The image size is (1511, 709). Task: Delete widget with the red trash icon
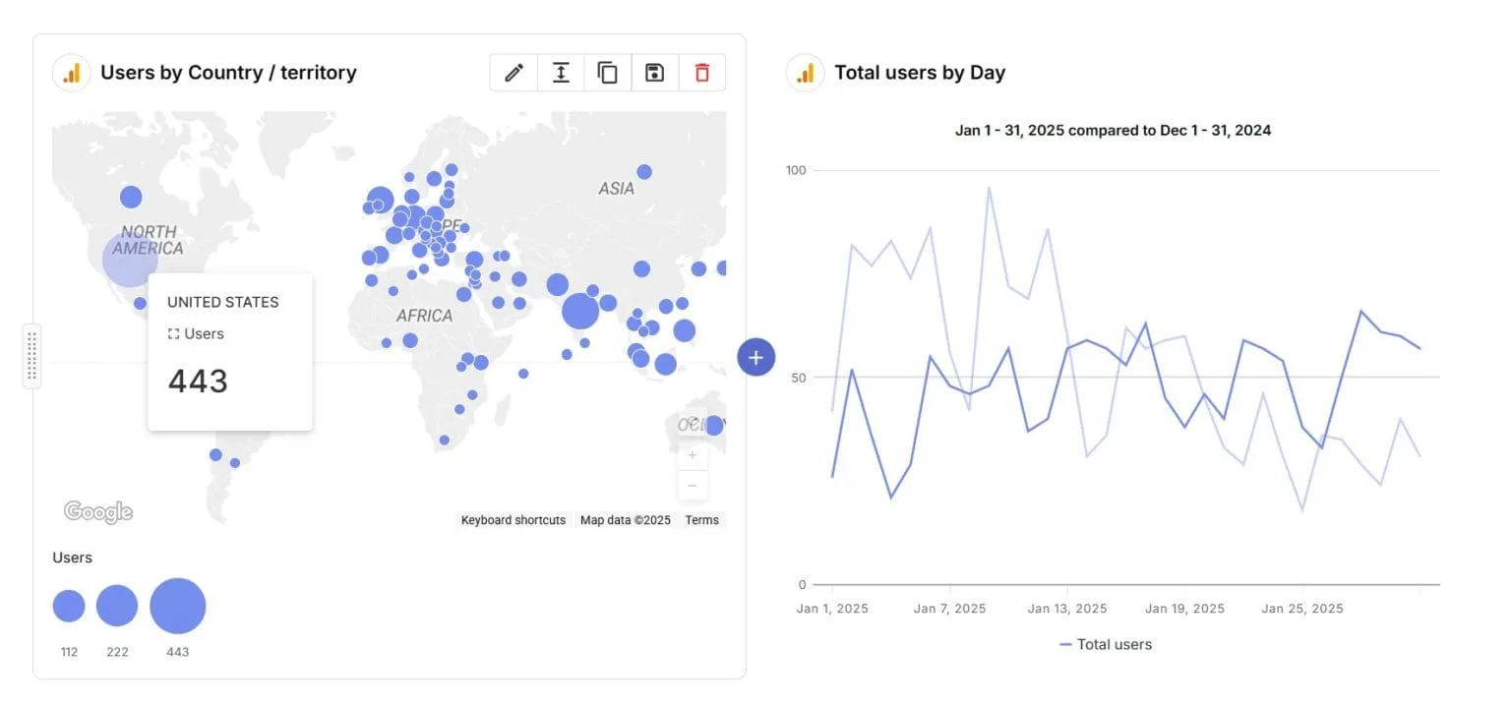(x=701, y=73)
